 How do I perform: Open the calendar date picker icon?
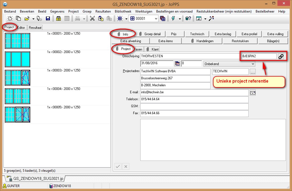click(177, 64)
